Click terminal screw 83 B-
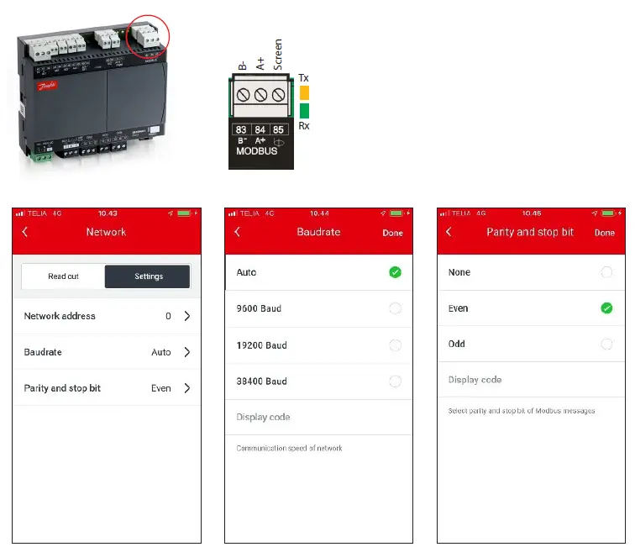This screenshot has width=635, height=547. (243, 96)
